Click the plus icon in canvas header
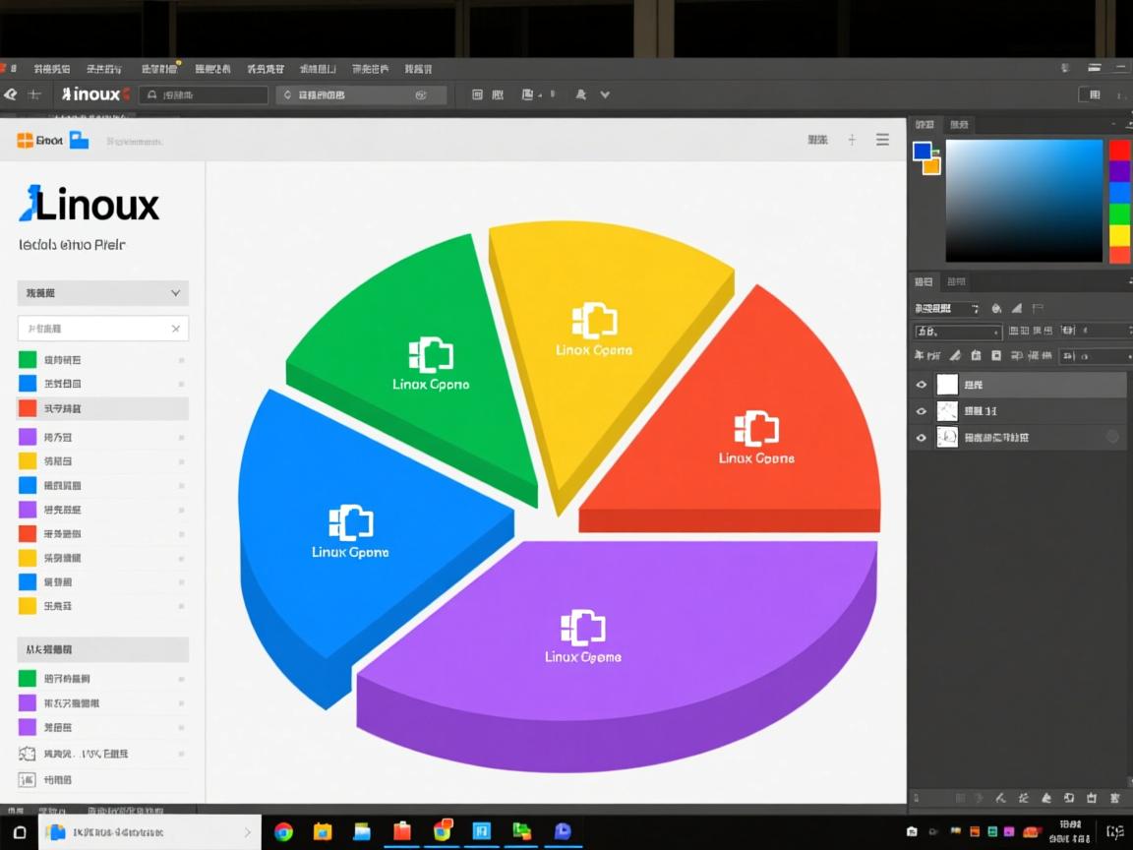Viewport: 1133px width, 850px height. pos(852,140)
